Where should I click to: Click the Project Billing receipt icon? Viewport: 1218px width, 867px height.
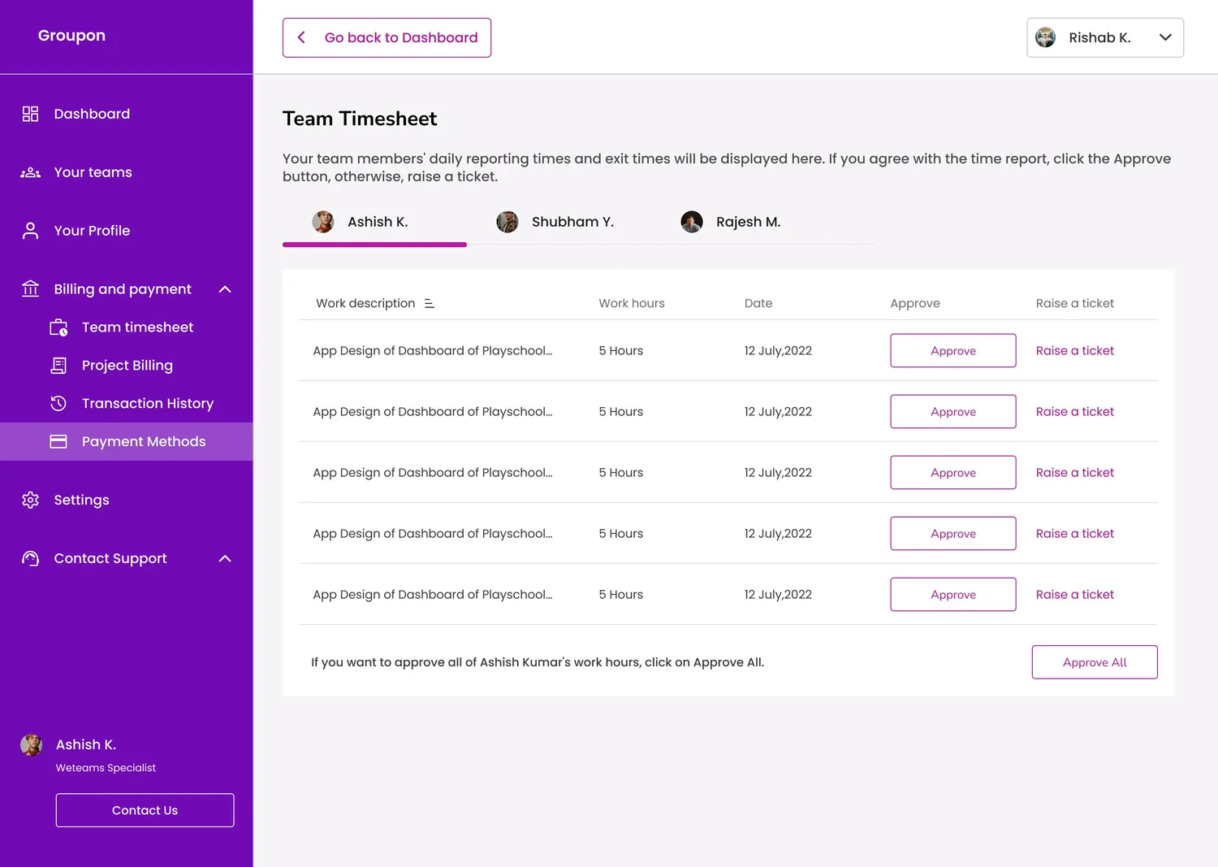click(58, 366)
